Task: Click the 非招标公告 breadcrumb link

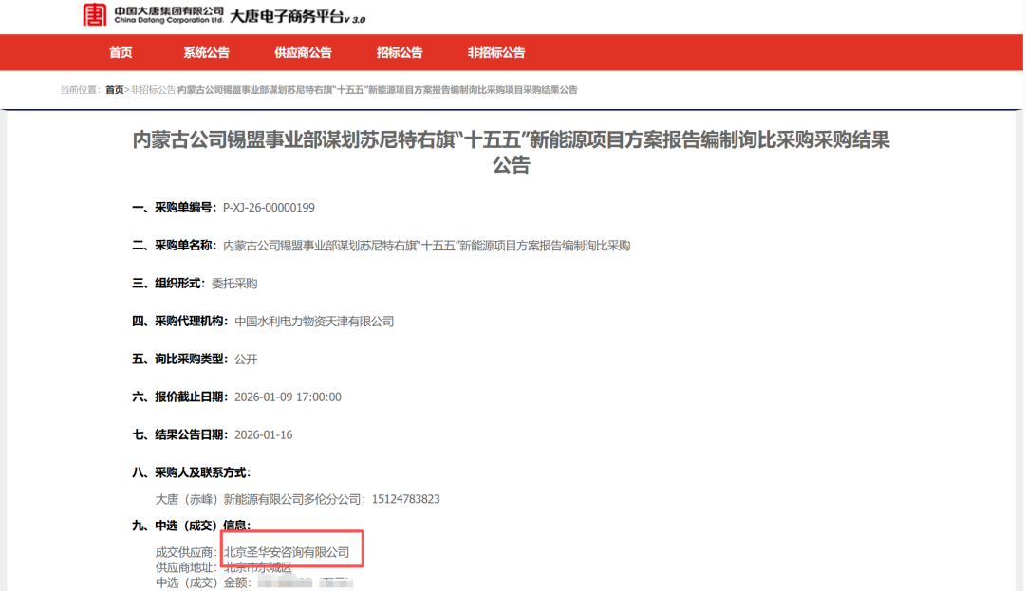Action: coord(152,90)
